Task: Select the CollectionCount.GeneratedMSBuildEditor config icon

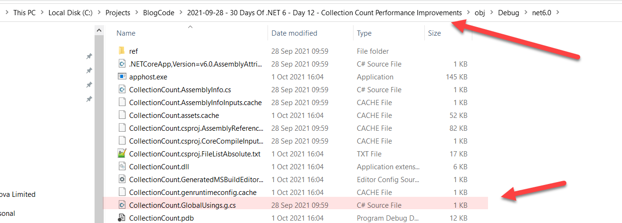Action: [121, 179]
